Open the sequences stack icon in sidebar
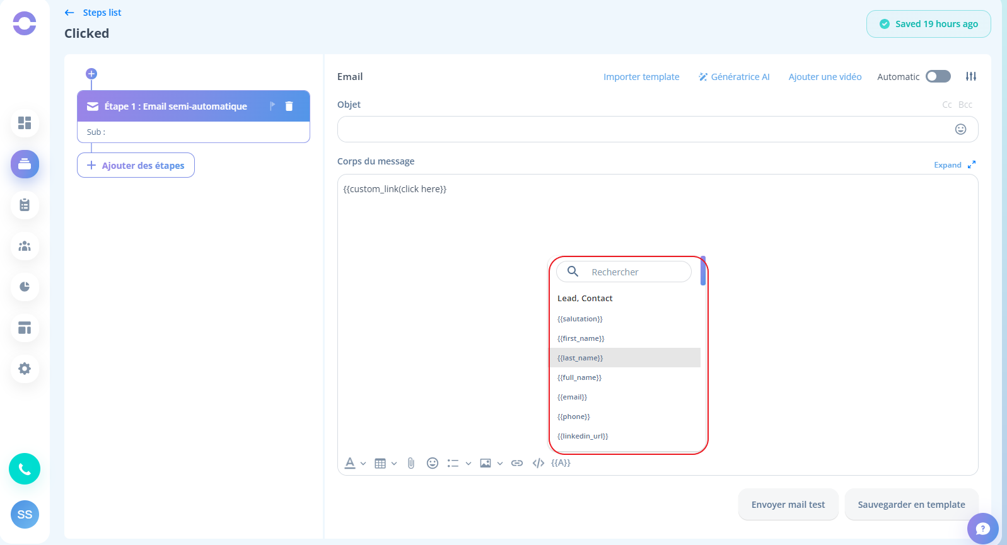The image size is (1007, 545). (25, 164)
